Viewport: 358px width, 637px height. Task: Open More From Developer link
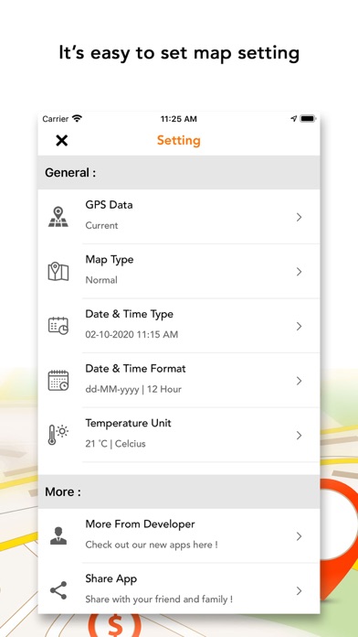179,535
